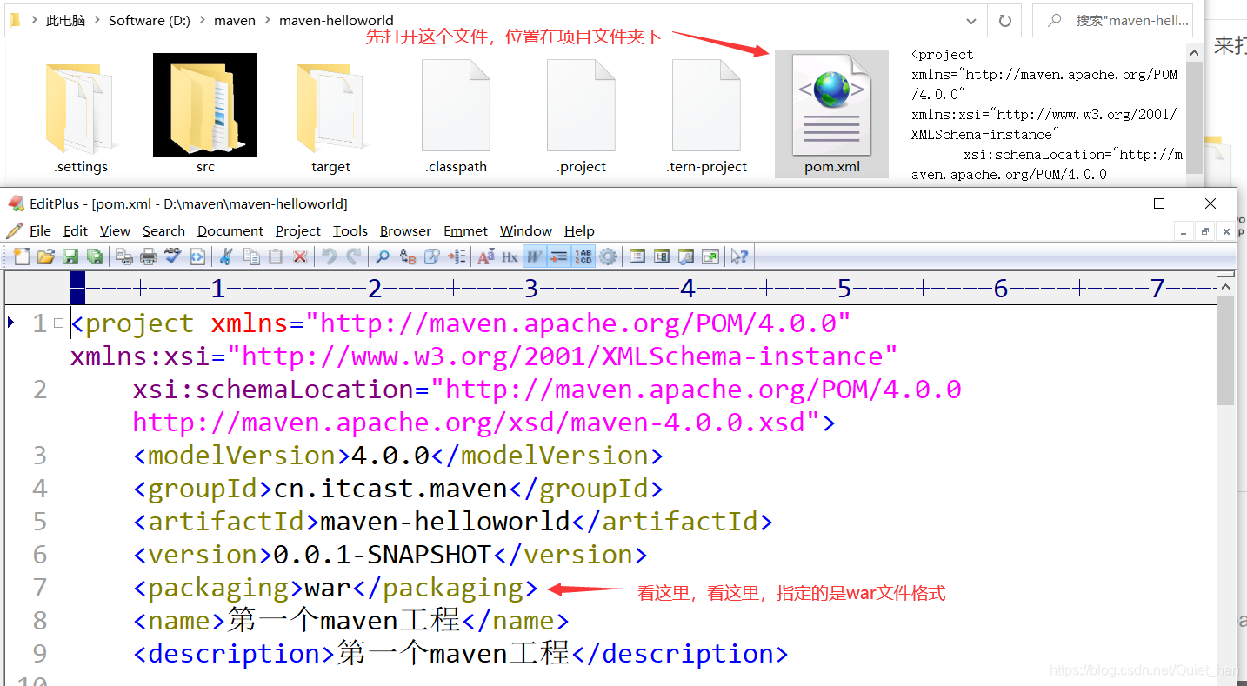
Task: Click the Find magnifier icon
Action: [x=383, y=256]
